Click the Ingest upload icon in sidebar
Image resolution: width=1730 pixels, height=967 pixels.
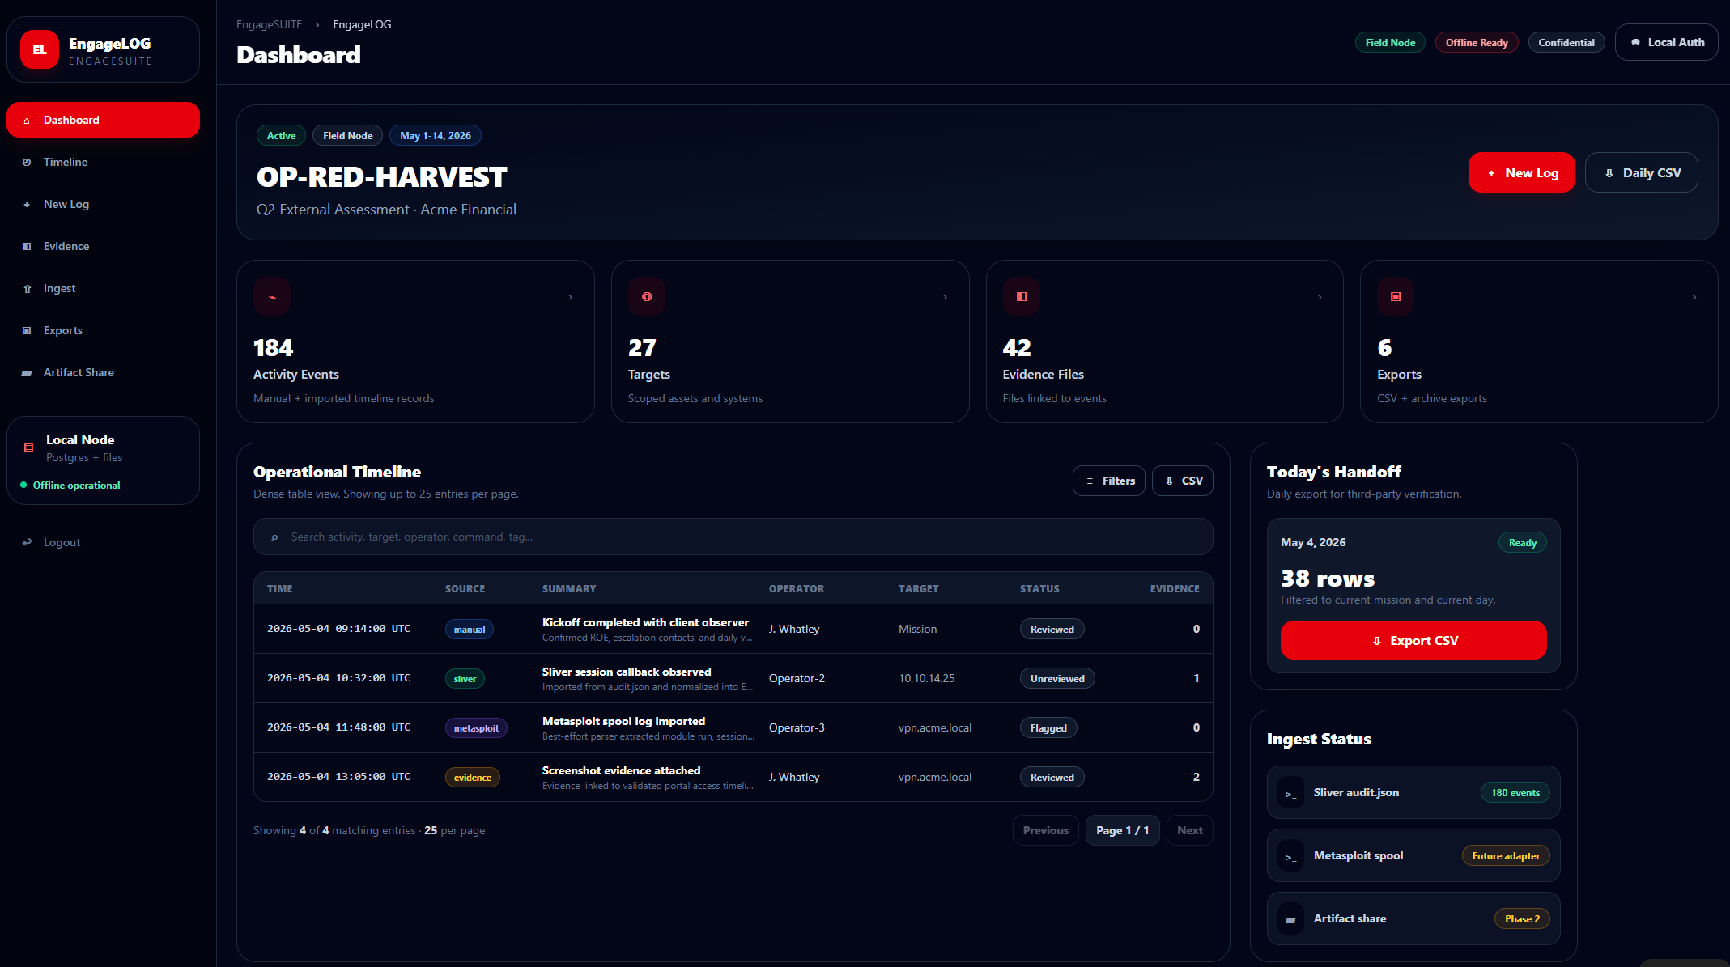click(27, 289)
